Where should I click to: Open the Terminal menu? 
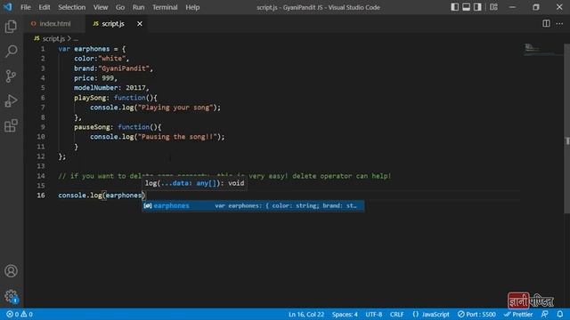(165, 7)
